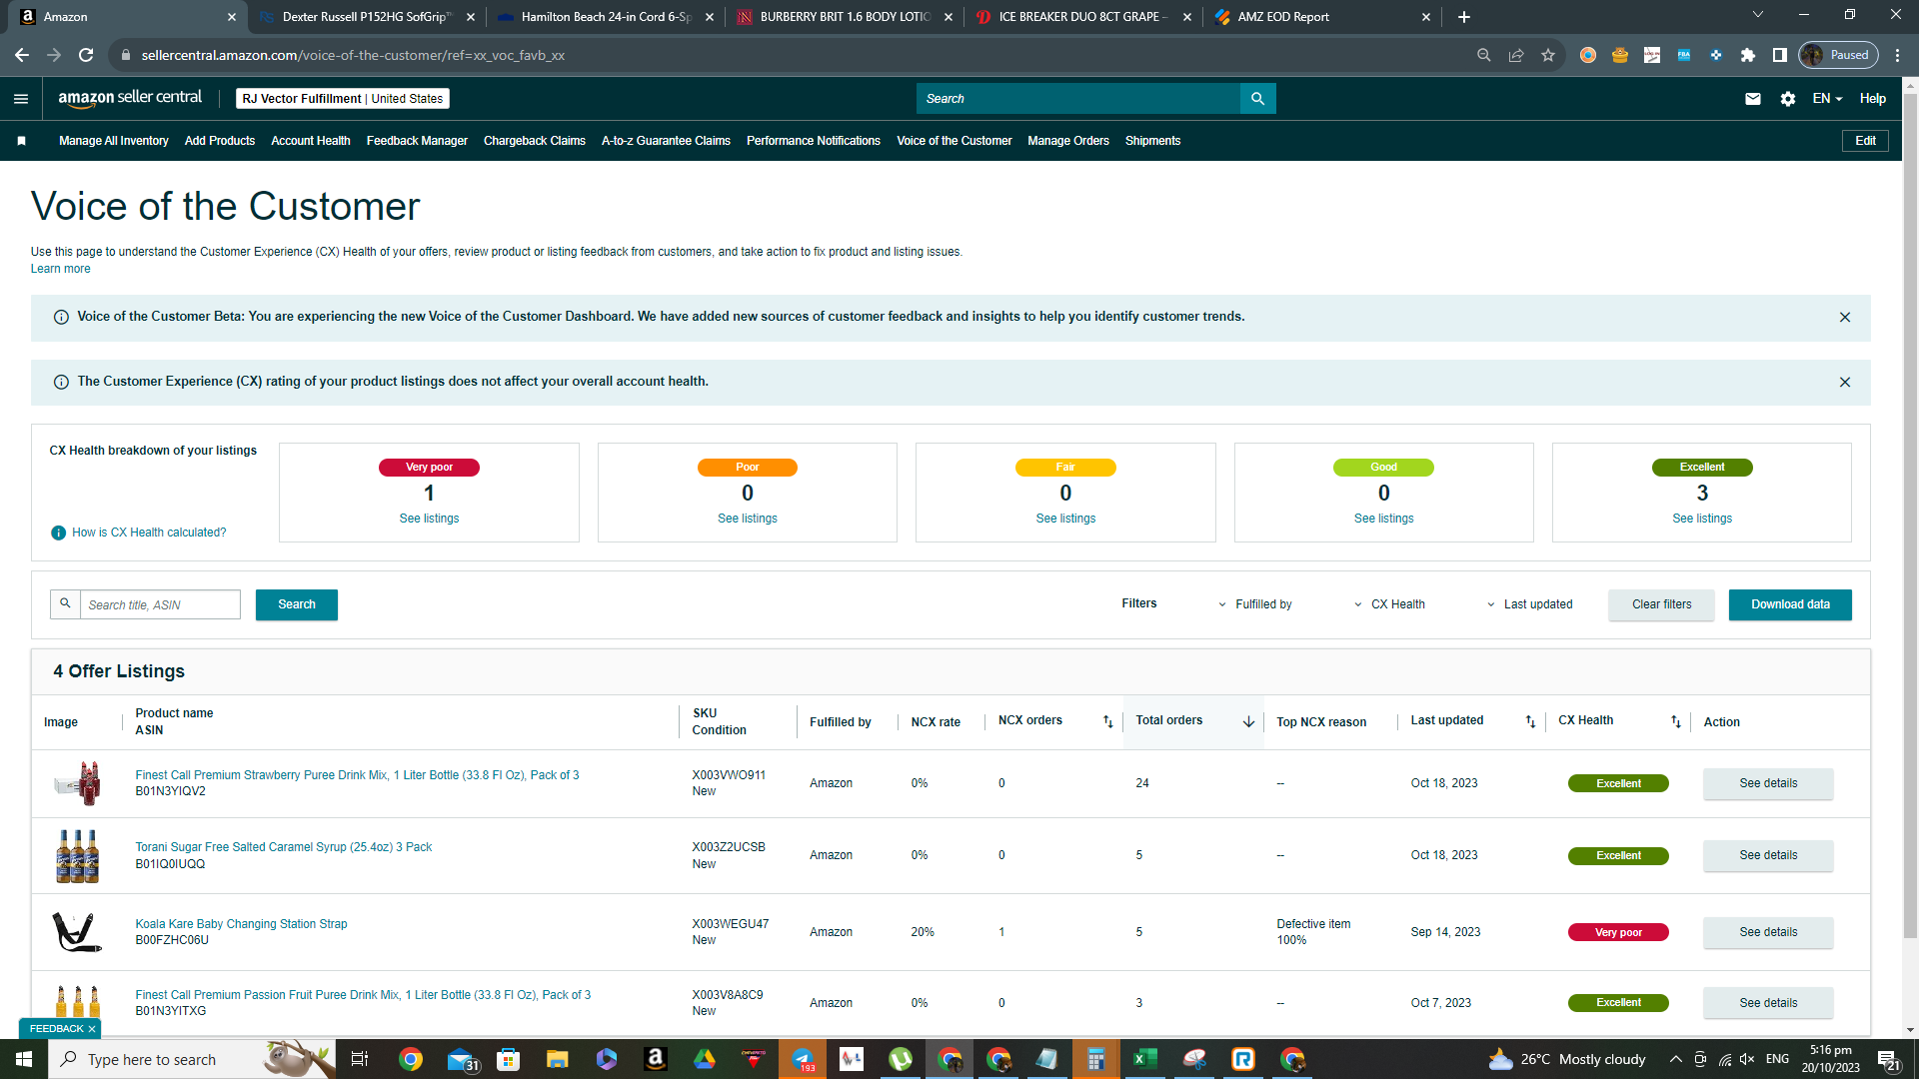Open Chrome extensions puzzle icon
Image resolution: width=1919 pixels, height=1079 pixels.
(x=1747, y=55)
